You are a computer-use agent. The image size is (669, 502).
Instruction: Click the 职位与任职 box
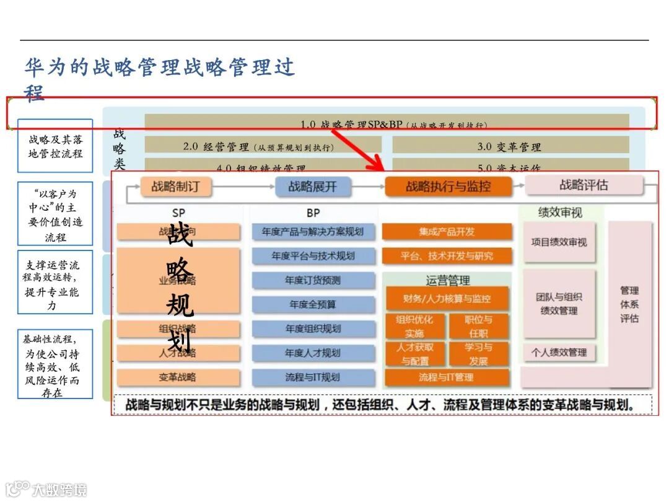[x=478, y=326]
